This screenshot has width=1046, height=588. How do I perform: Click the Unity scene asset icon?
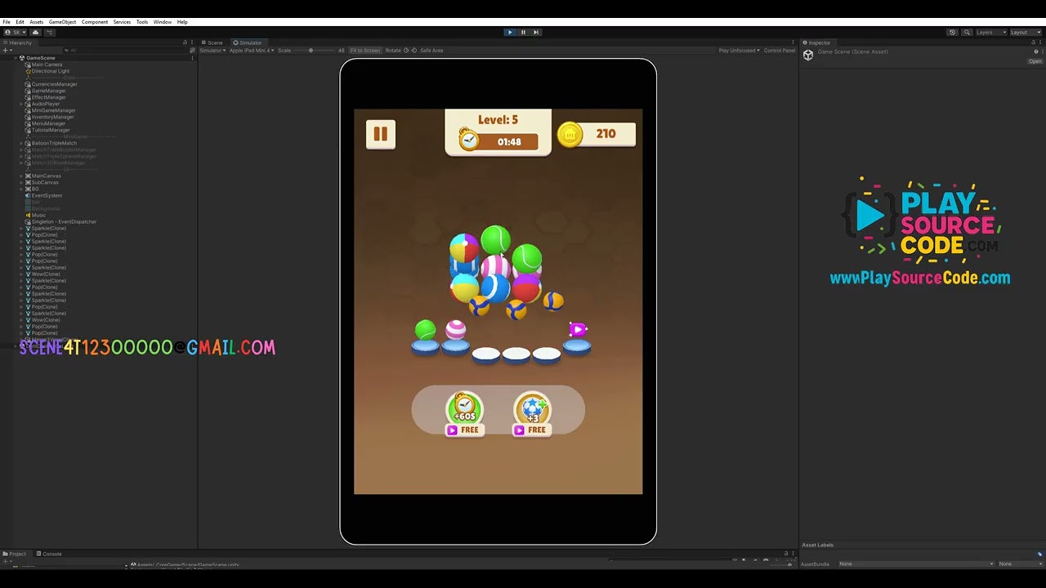(x=808, y=55)
